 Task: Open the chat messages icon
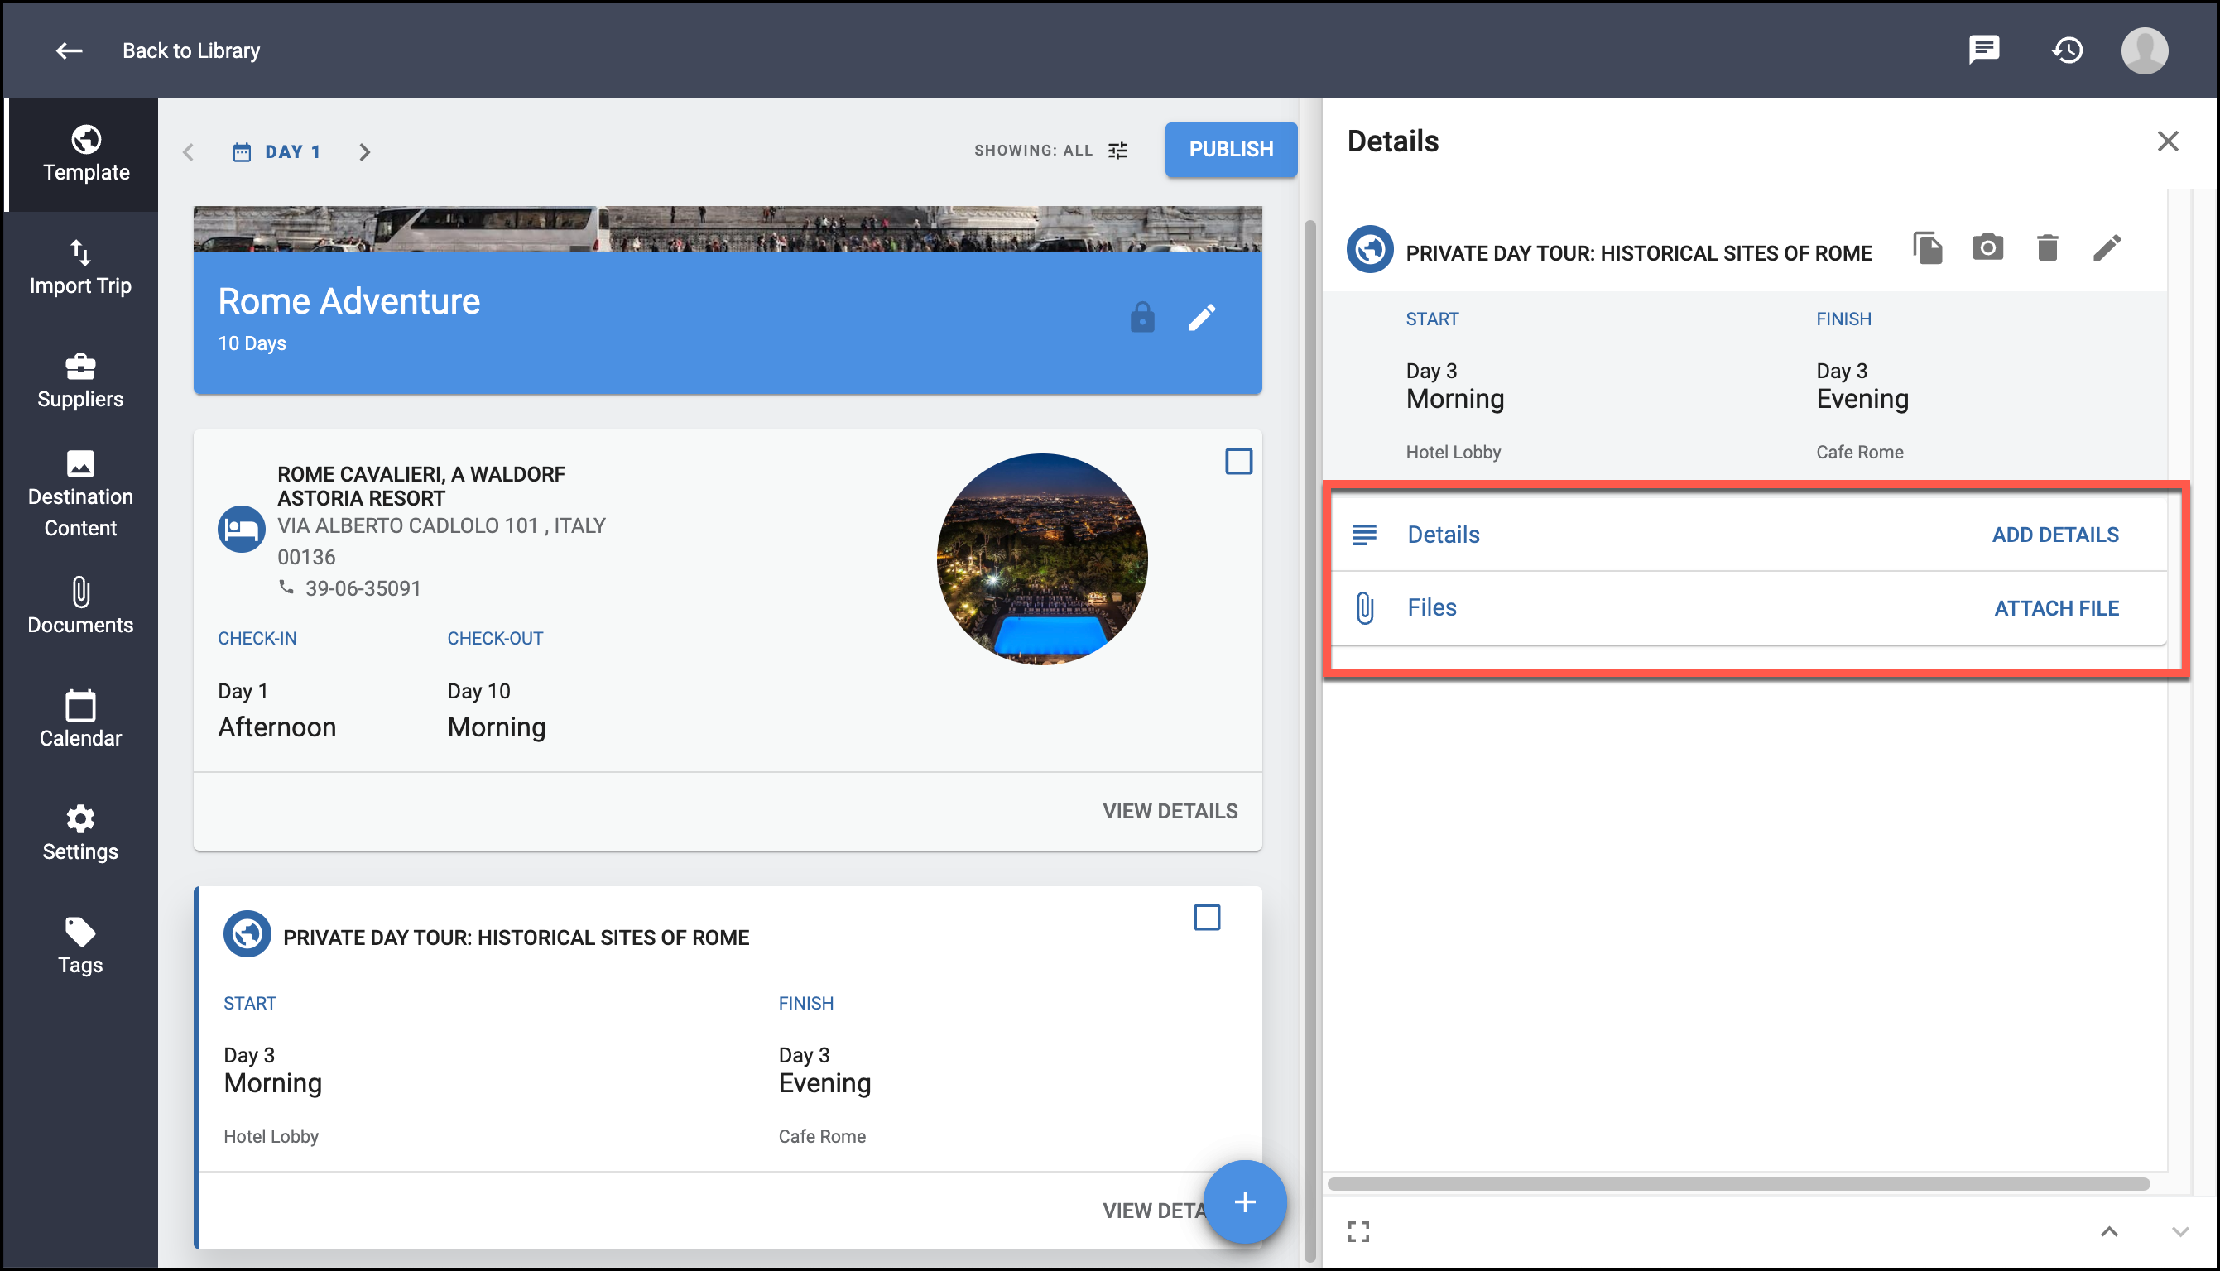pyautogui.click(x=1983, y=50)
